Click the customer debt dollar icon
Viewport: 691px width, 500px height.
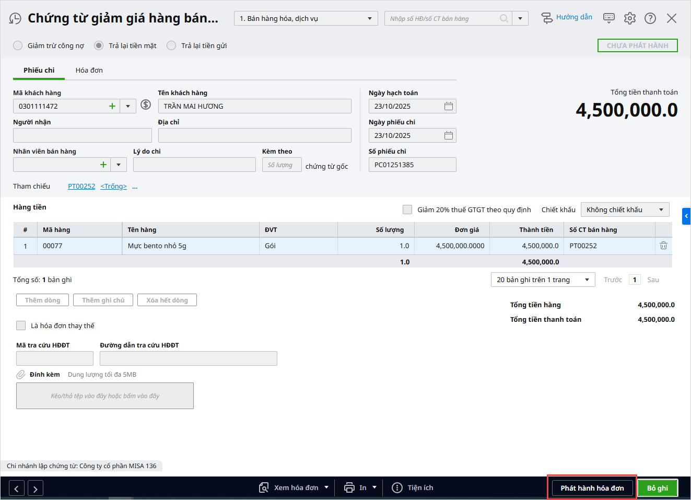[x=146, y=105]
